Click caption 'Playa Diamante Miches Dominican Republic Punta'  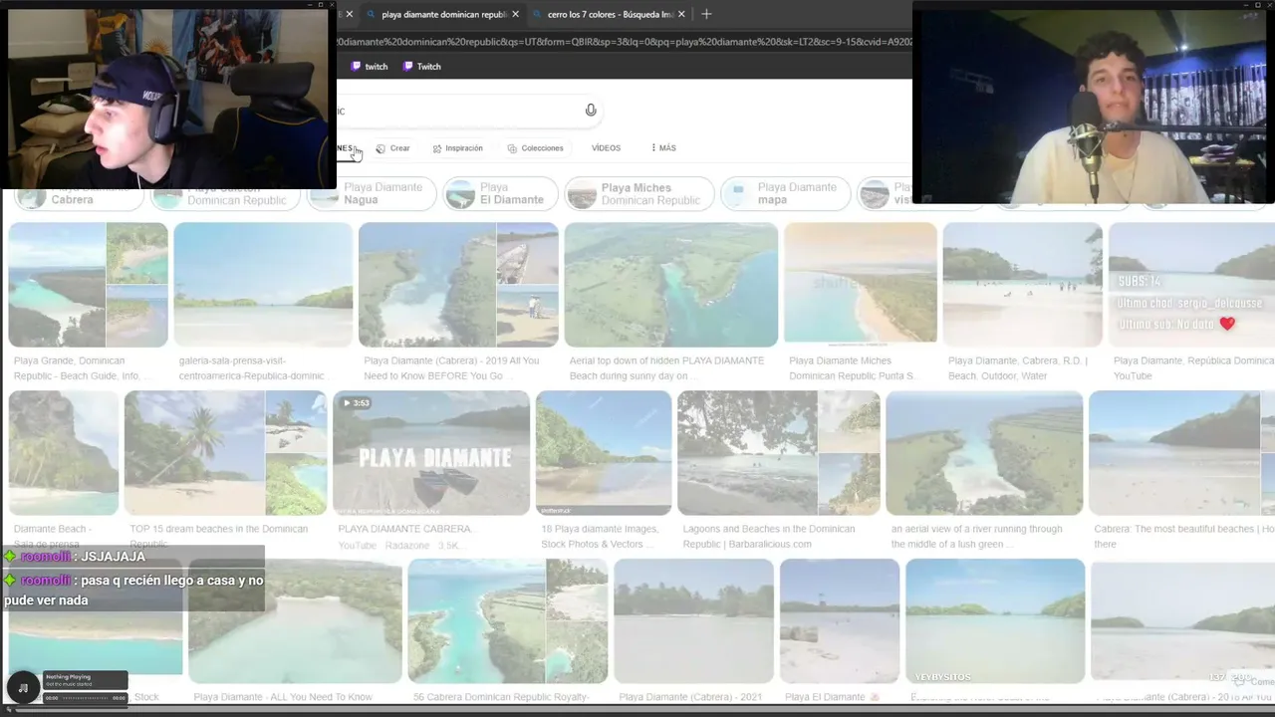853,368
